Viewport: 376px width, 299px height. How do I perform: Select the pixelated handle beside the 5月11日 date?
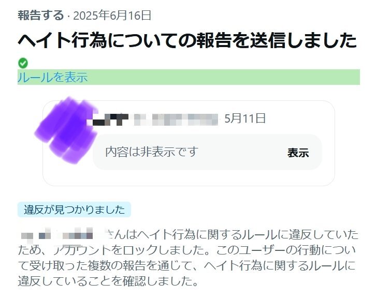click(176, 119)
